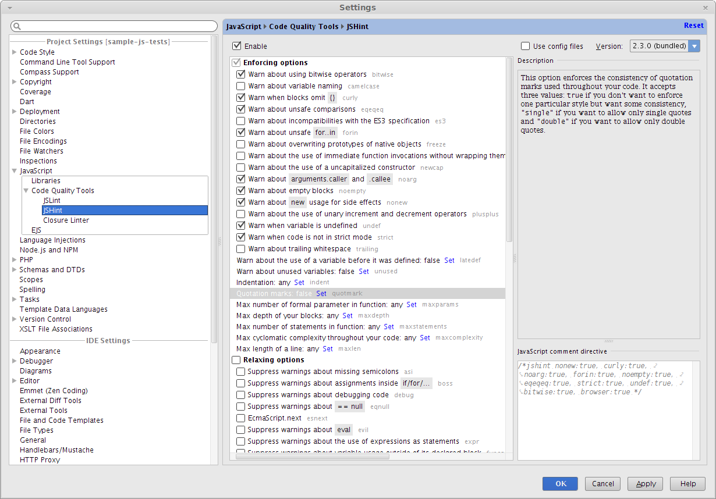Screen dimensions: 716x499
Task: Select JSLint in the settings tree
Action: pyautogui.click(x=52, y=201)
